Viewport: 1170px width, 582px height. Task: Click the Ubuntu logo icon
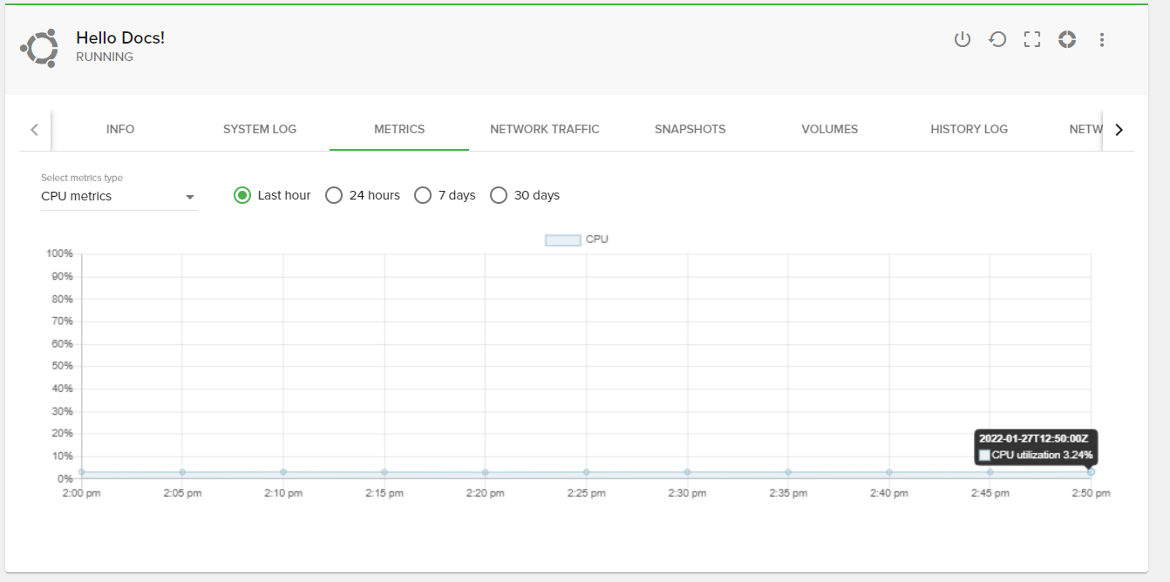click(40, 48)
